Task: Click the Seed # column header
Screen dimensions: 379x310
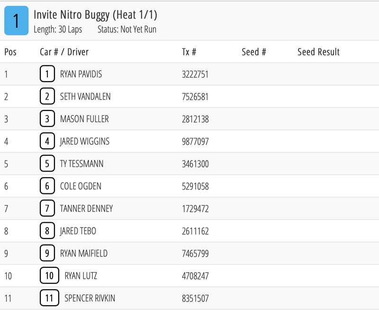Action: (254, 52)
